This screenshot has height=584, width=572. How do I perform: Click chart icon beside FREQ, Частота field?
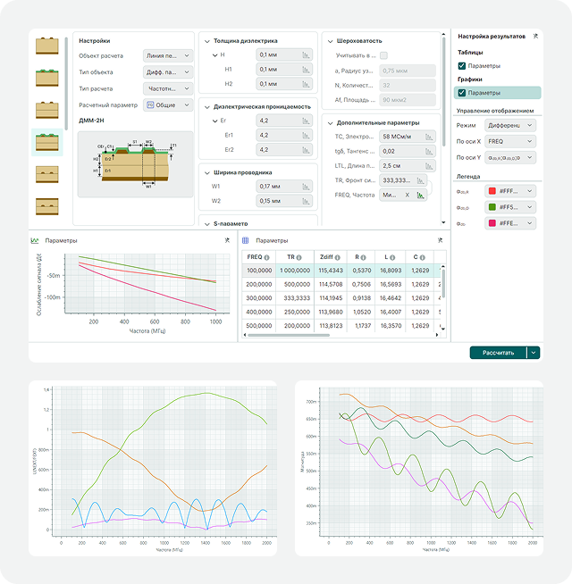point(421,196)
